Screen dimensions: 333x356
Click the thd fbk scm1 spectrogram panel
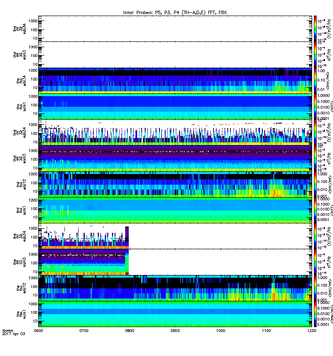click(x=175, y=210)
